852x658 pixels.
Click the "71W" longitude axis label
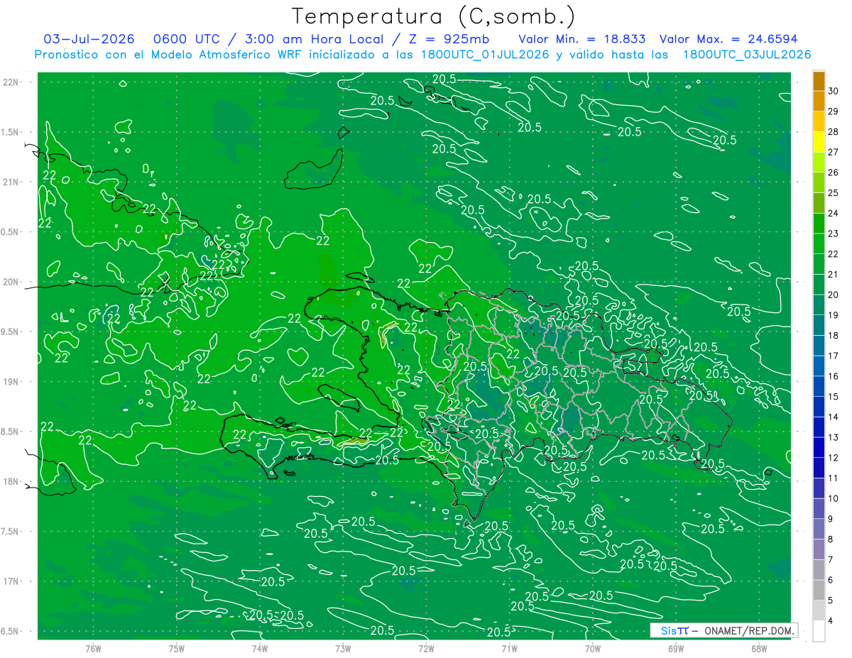509,648
